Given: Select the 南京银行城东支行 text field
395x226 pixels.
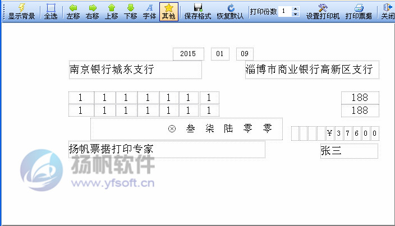Looking at the screenshot, I should click(x=135, y=70).
